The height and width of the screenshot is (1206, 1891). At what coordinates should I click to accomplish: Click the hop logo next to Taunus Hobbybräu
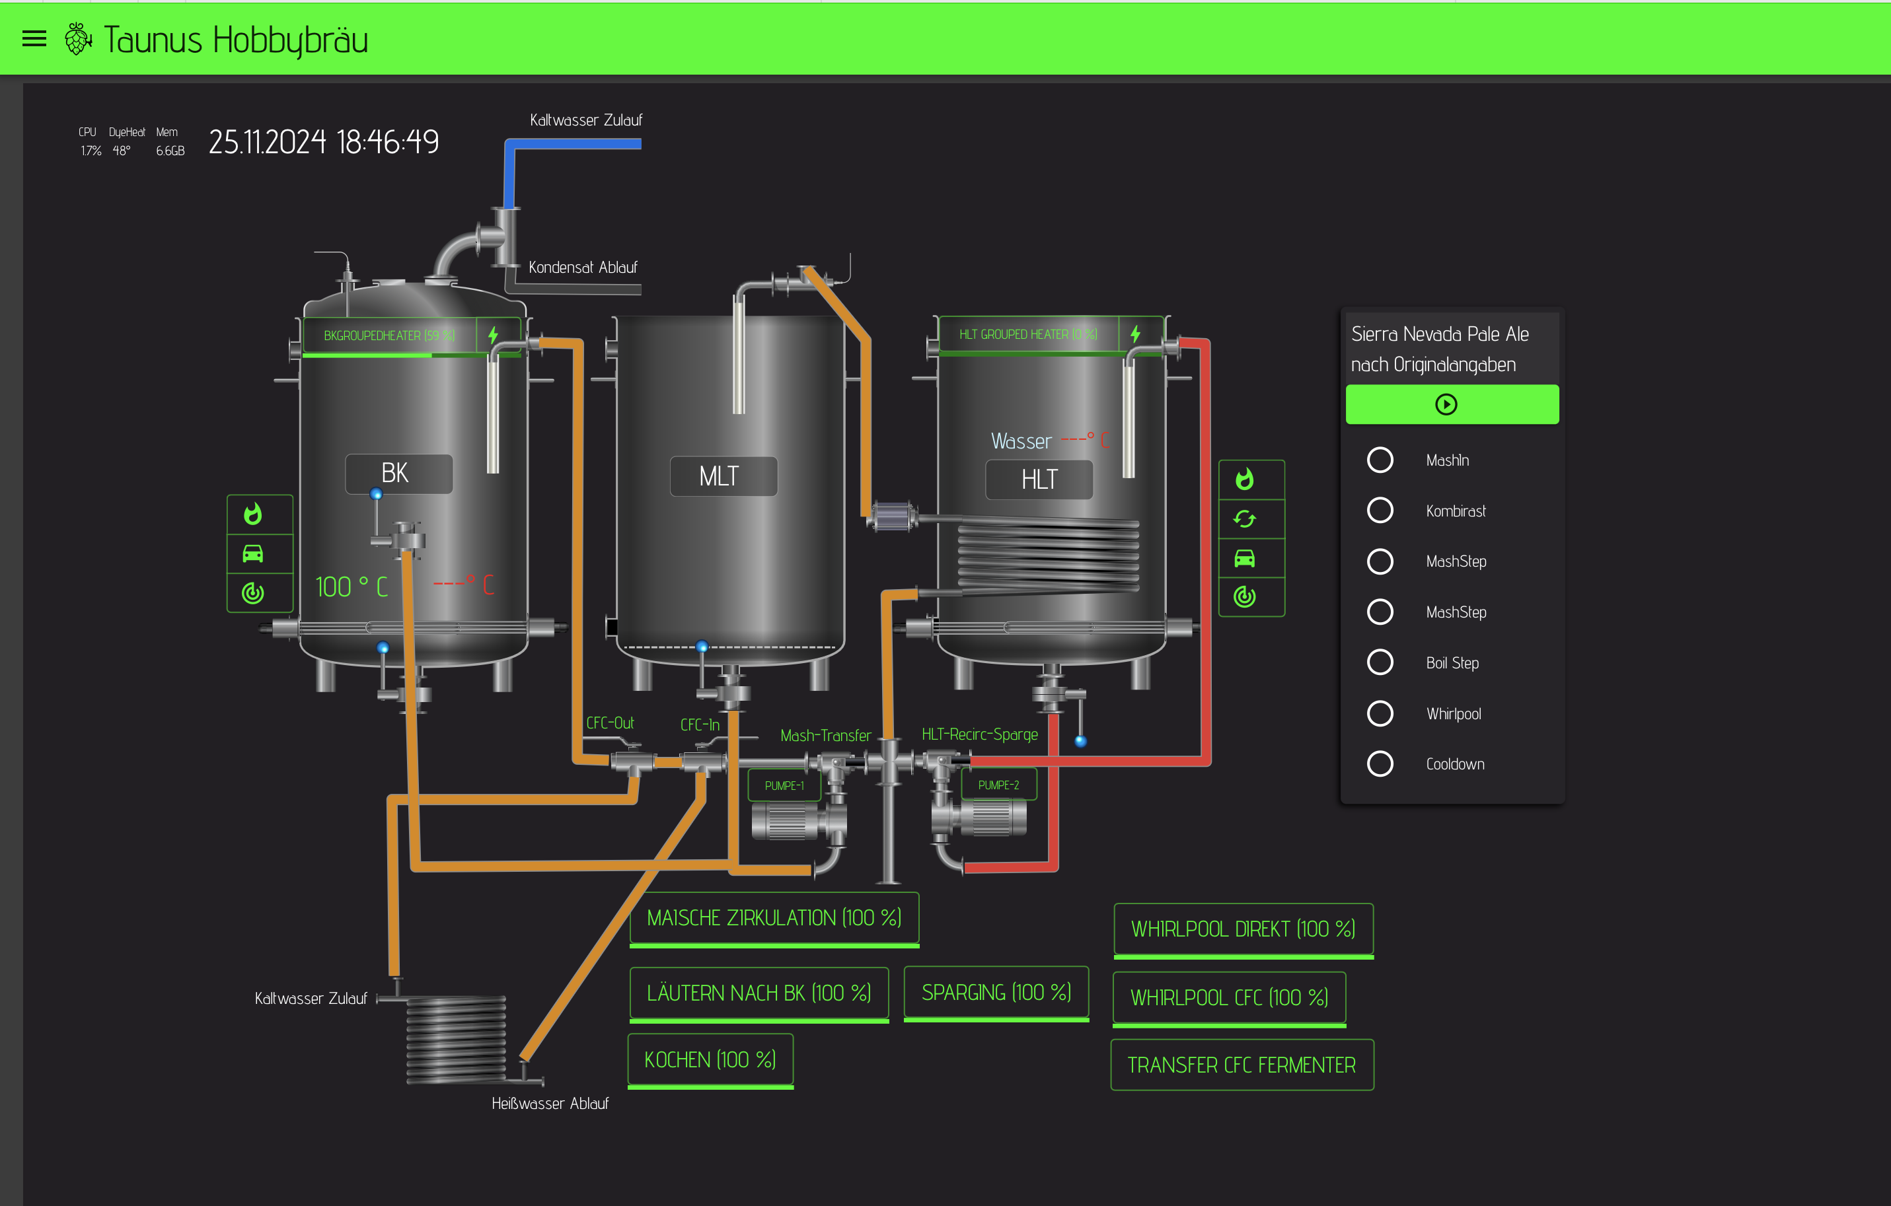(x=78, y=38)
